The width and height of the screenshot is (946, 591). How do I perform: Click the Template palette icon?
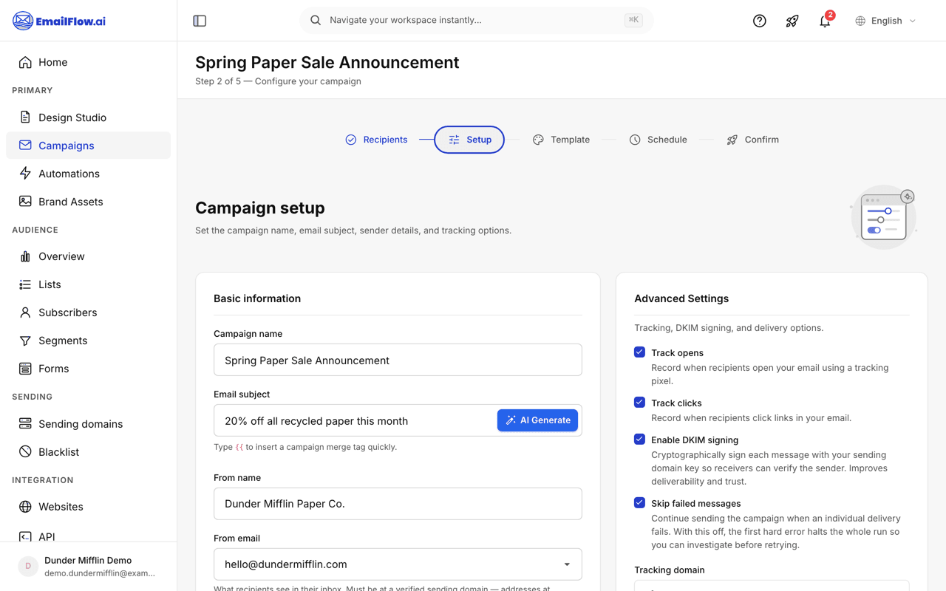pos(538,140)
